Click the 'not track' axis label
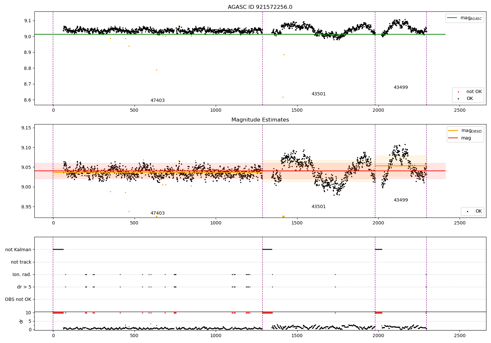This screenshot has height=343, width=491. coord(21,262)
